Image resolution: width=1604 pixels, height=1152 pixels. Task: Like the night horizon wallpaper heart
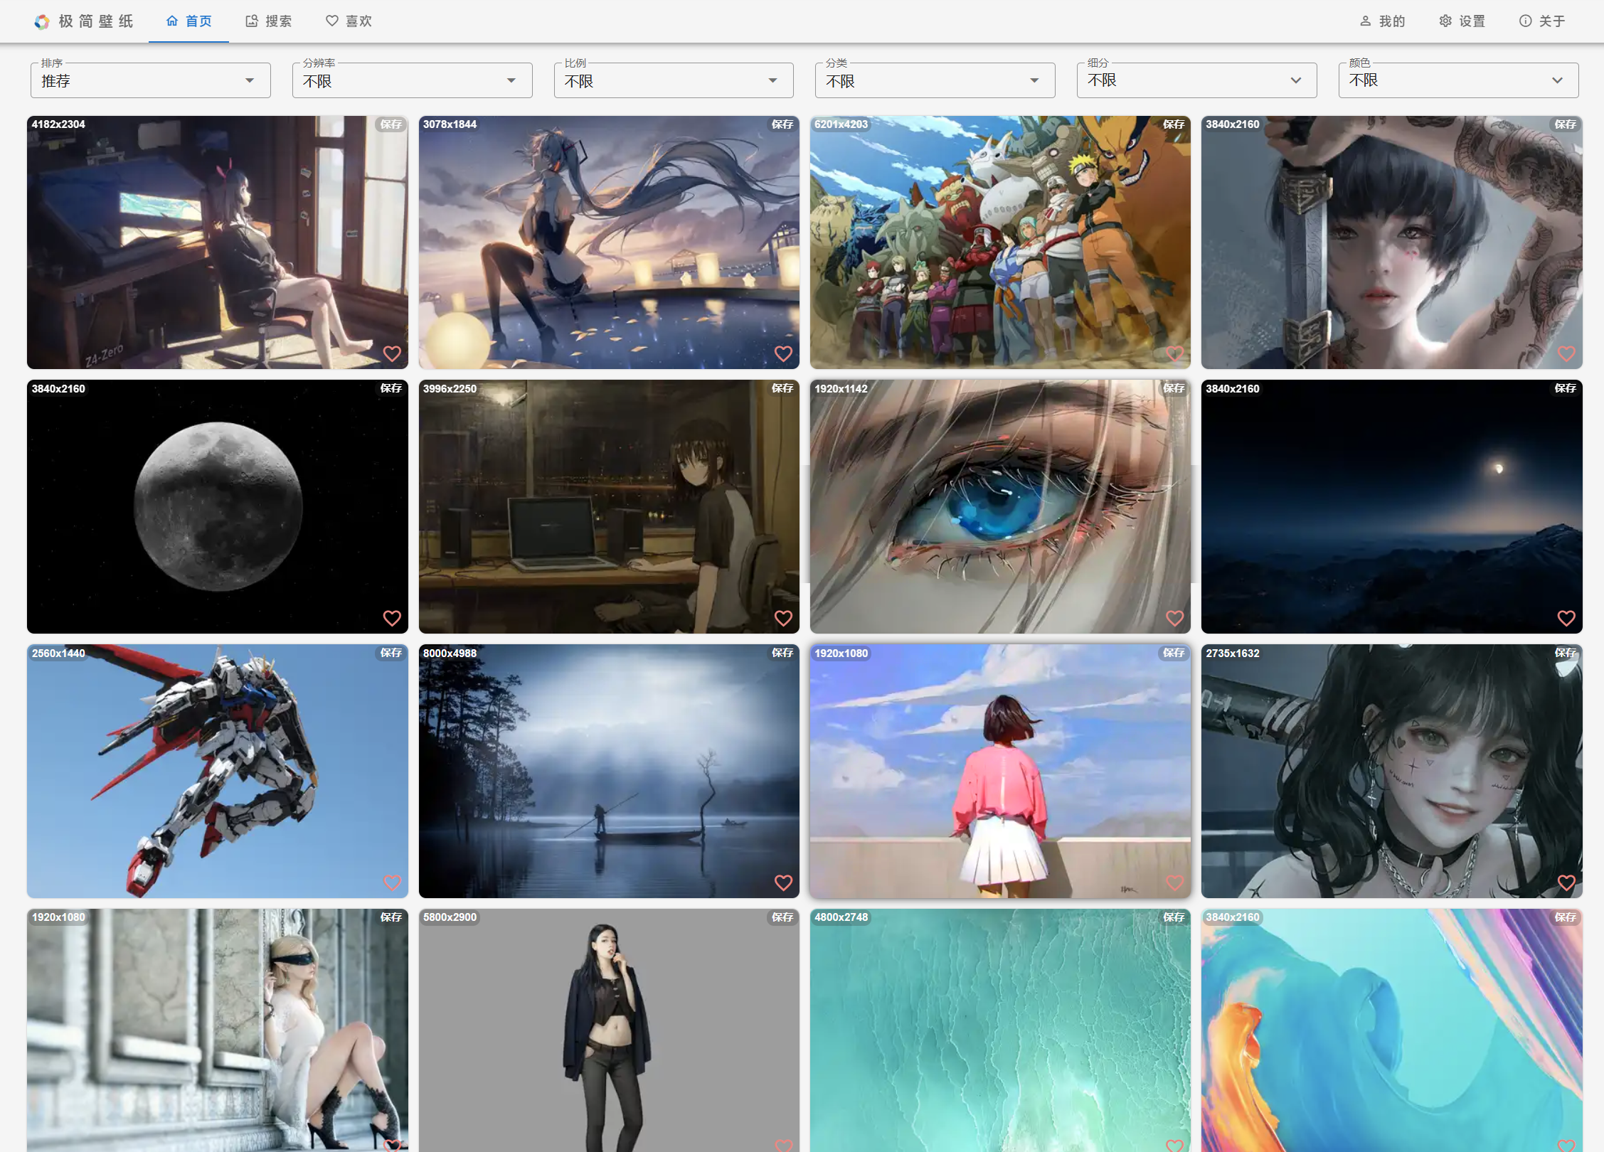coord(1566,618)
